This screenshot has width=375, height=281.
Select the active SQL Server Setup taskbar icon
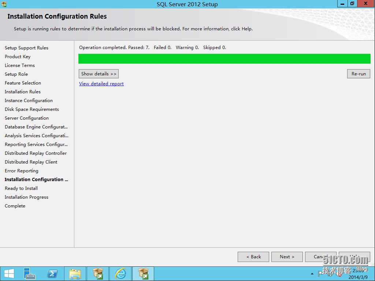point(143,274)
